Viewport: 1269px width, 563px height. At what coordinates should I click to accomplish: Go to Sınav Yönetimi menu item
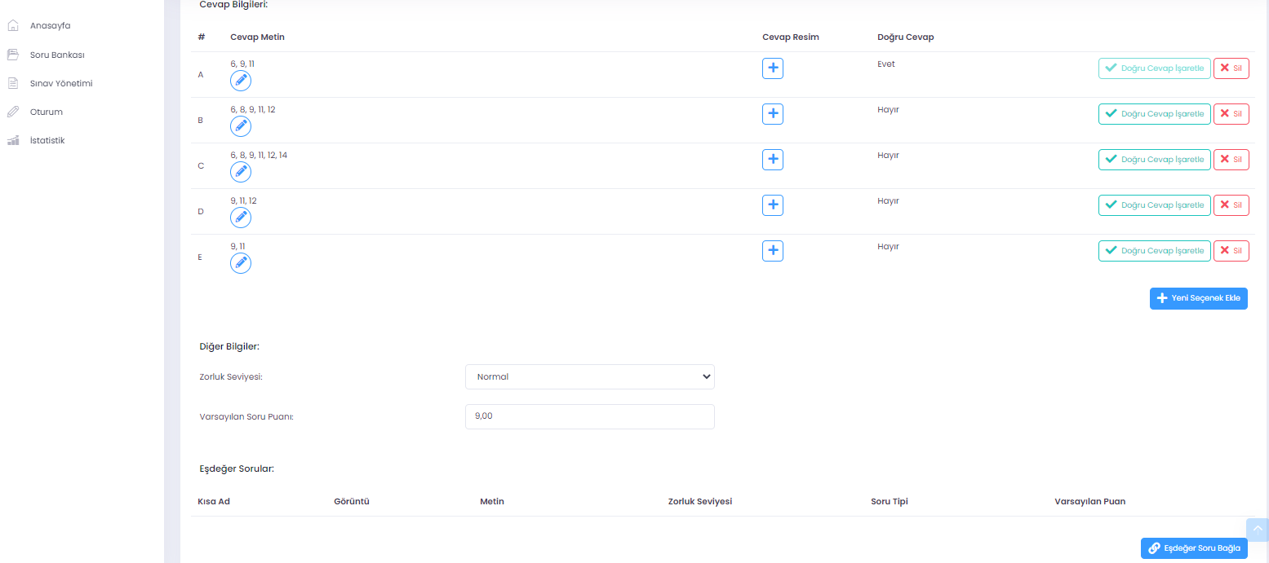(x=61, y=84)
